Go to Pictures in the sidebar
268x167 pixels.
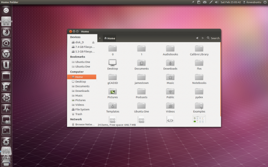[x=78, y=100]
